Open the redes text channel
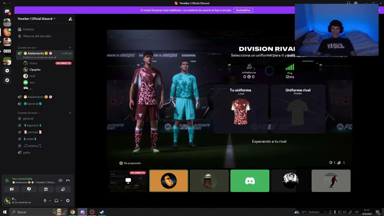Viewport: 384px width, 216px height. [45, 139]
